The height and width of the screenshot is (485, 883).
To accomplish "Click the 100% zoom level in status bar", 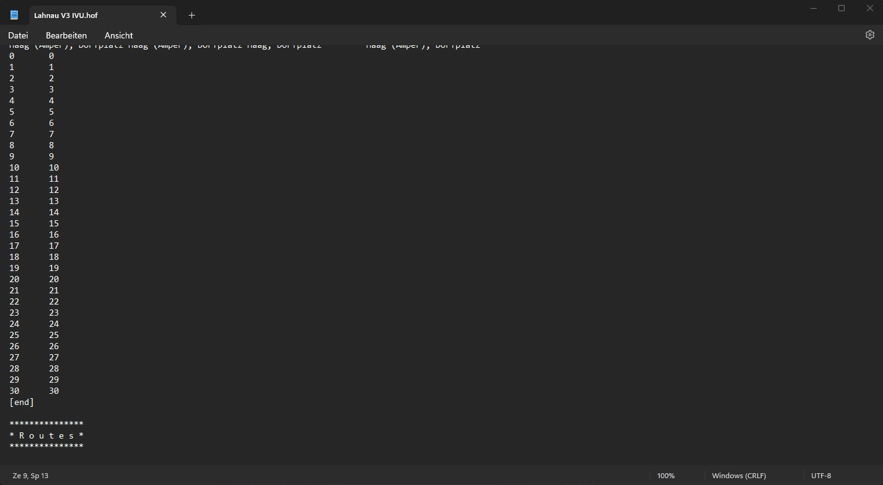I will pos(666,476).
